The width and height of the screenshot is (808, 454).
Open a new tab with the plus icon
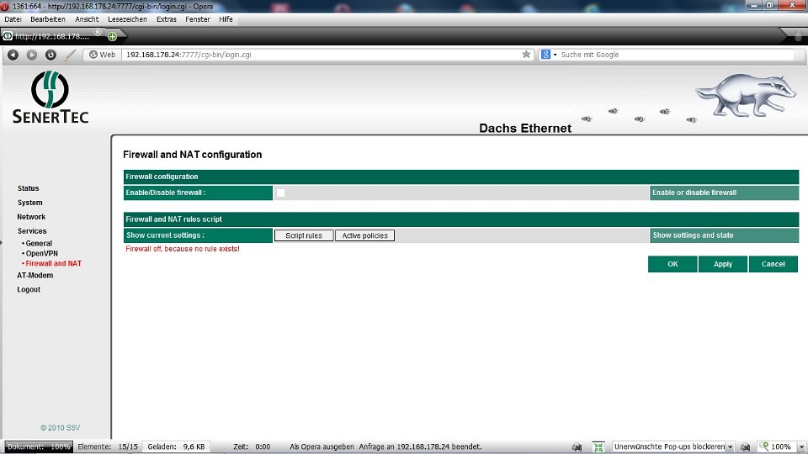click(x=112, y=36)
